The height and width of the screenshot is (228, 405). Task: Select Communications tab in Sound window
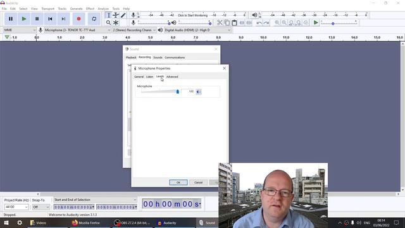point(175,58)
